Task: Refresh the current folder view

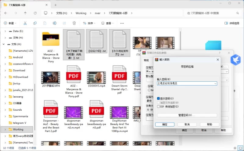Action: coord(35,13)
